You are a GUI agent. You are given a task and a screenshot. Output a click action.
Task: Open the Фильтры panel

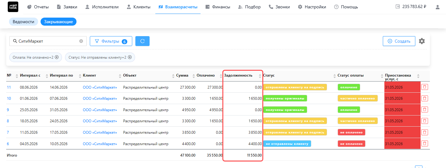[111, 41]
